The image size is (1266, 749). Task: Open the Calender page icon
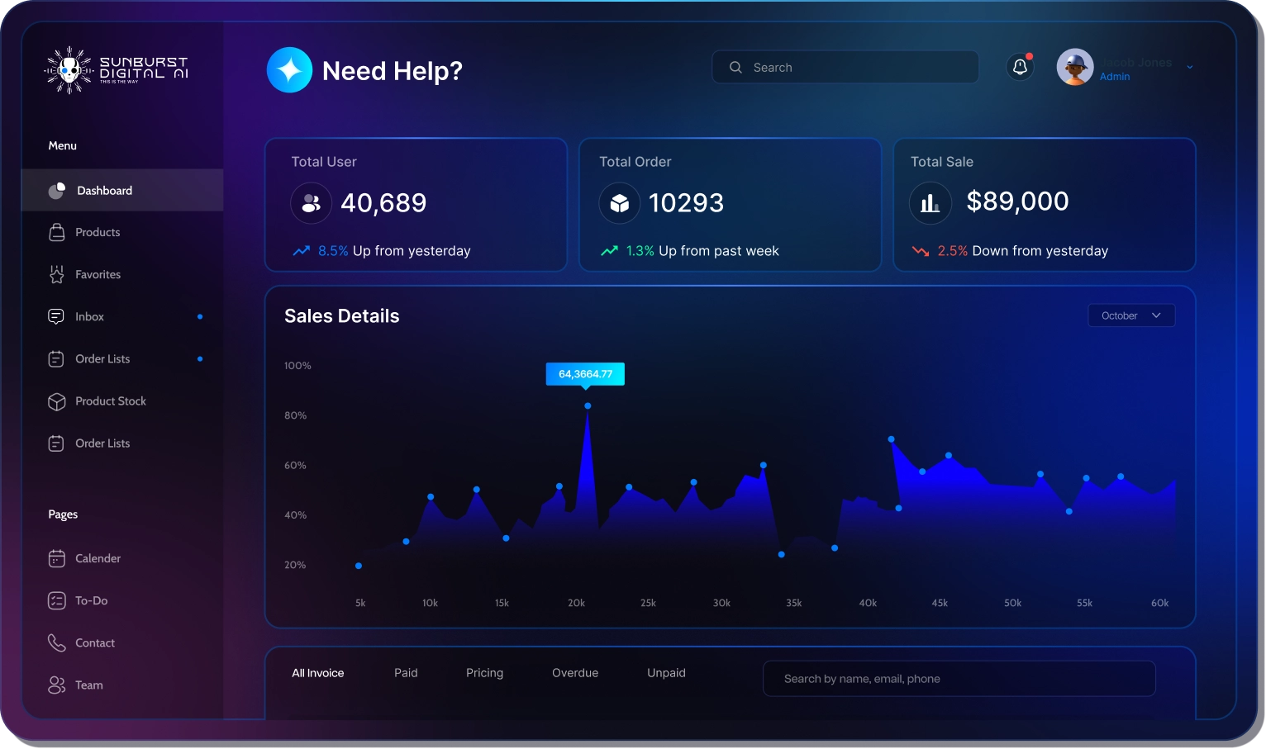coord(56,559)
